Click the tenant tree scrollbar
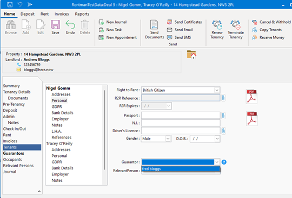This screenshot has width=292, height=198. 105,130
